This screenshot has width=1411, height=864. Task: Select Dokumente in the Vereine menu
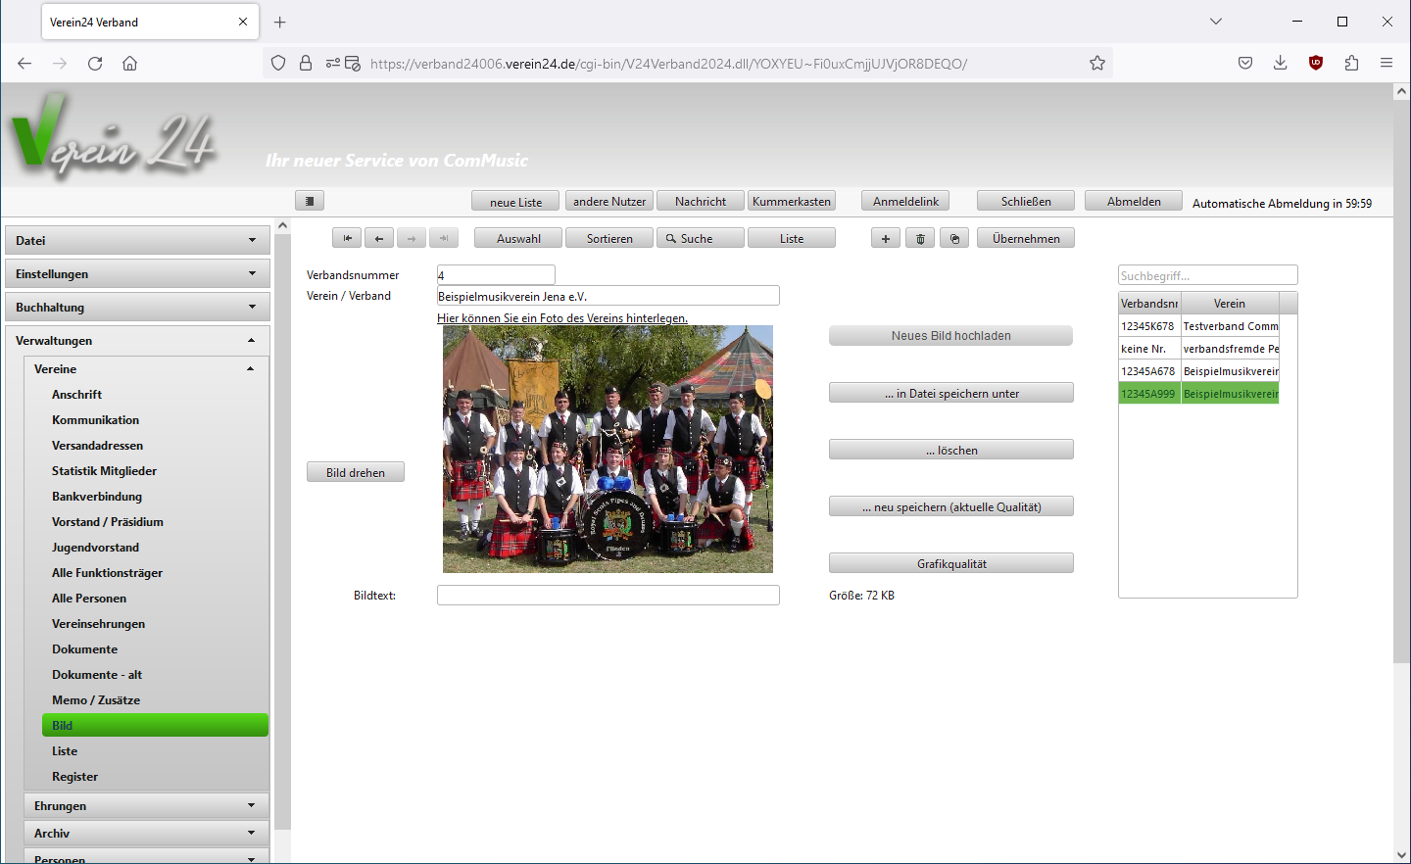84,649
